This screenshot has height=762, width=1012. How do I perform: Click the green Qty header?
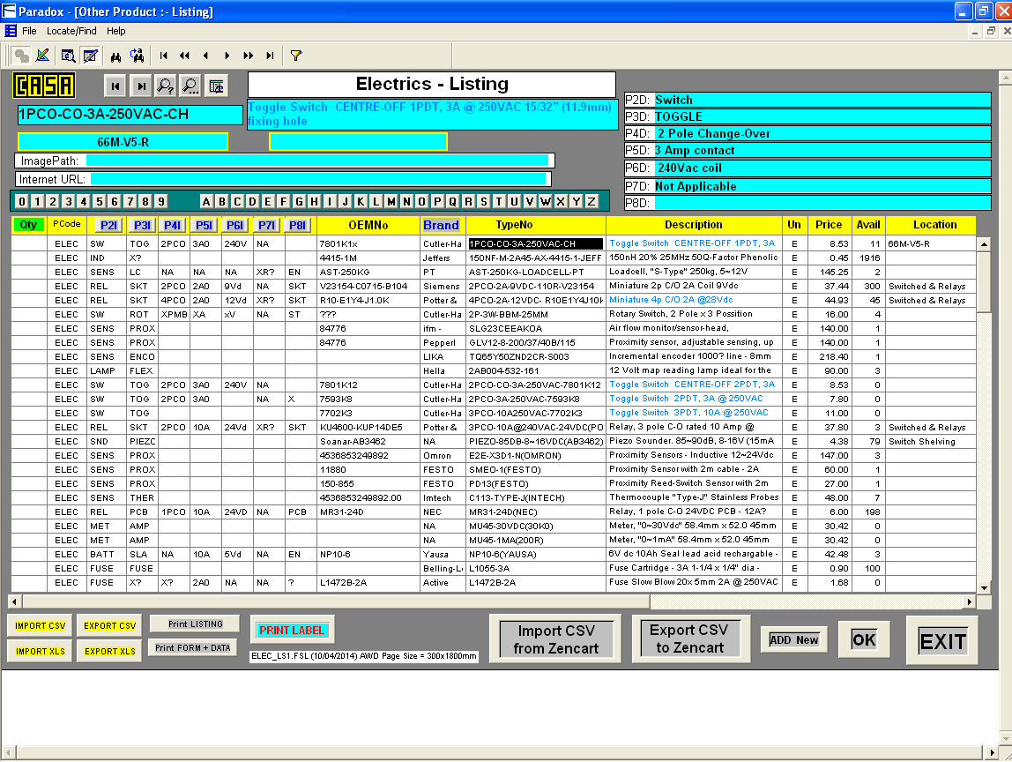pyautogui.click(x=28, y=225)
